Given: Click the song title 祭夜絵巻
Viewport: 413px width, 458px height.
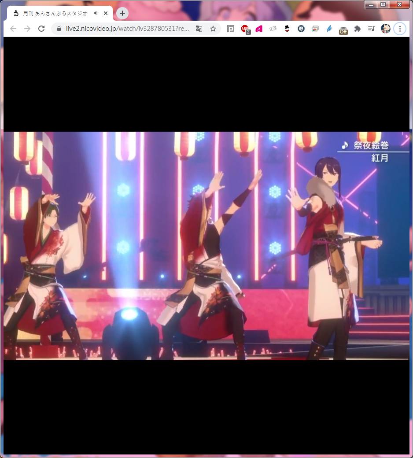Looking at the screenshot, I should click(x=371, y=145).
